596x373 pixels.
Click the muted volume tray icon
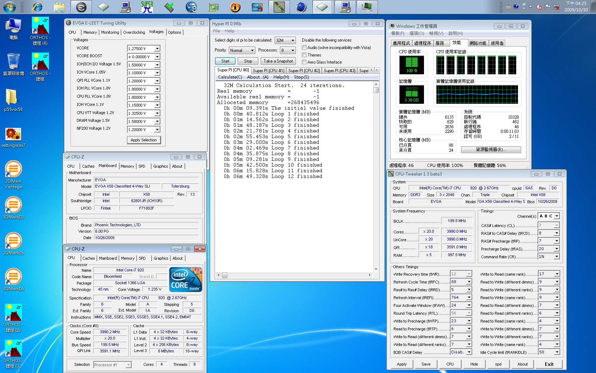(539, 7)
